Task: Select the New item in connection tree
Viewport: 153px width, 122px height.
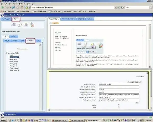Action: click(12, 55)
